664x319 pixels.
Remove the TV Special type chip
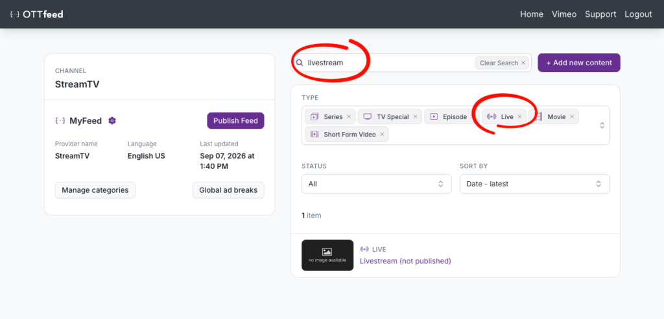point(416,117)
